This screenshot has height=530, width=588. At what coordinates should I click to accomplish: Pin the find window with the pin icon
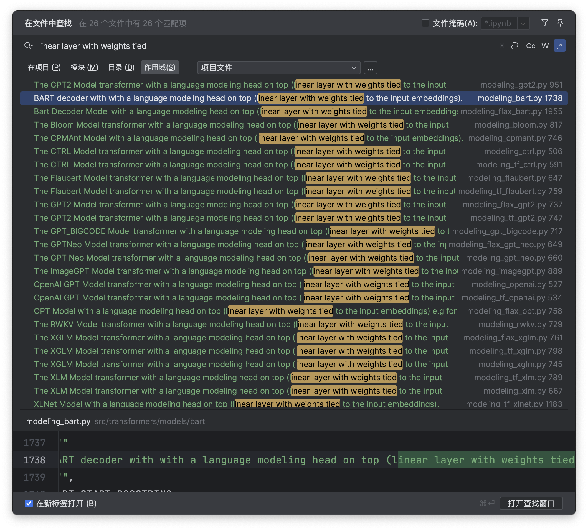pyautogui.click(x=560, y=23)
